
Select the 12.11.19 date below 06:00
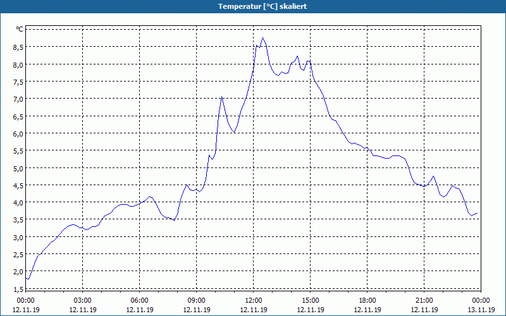[x=140, y=310]
